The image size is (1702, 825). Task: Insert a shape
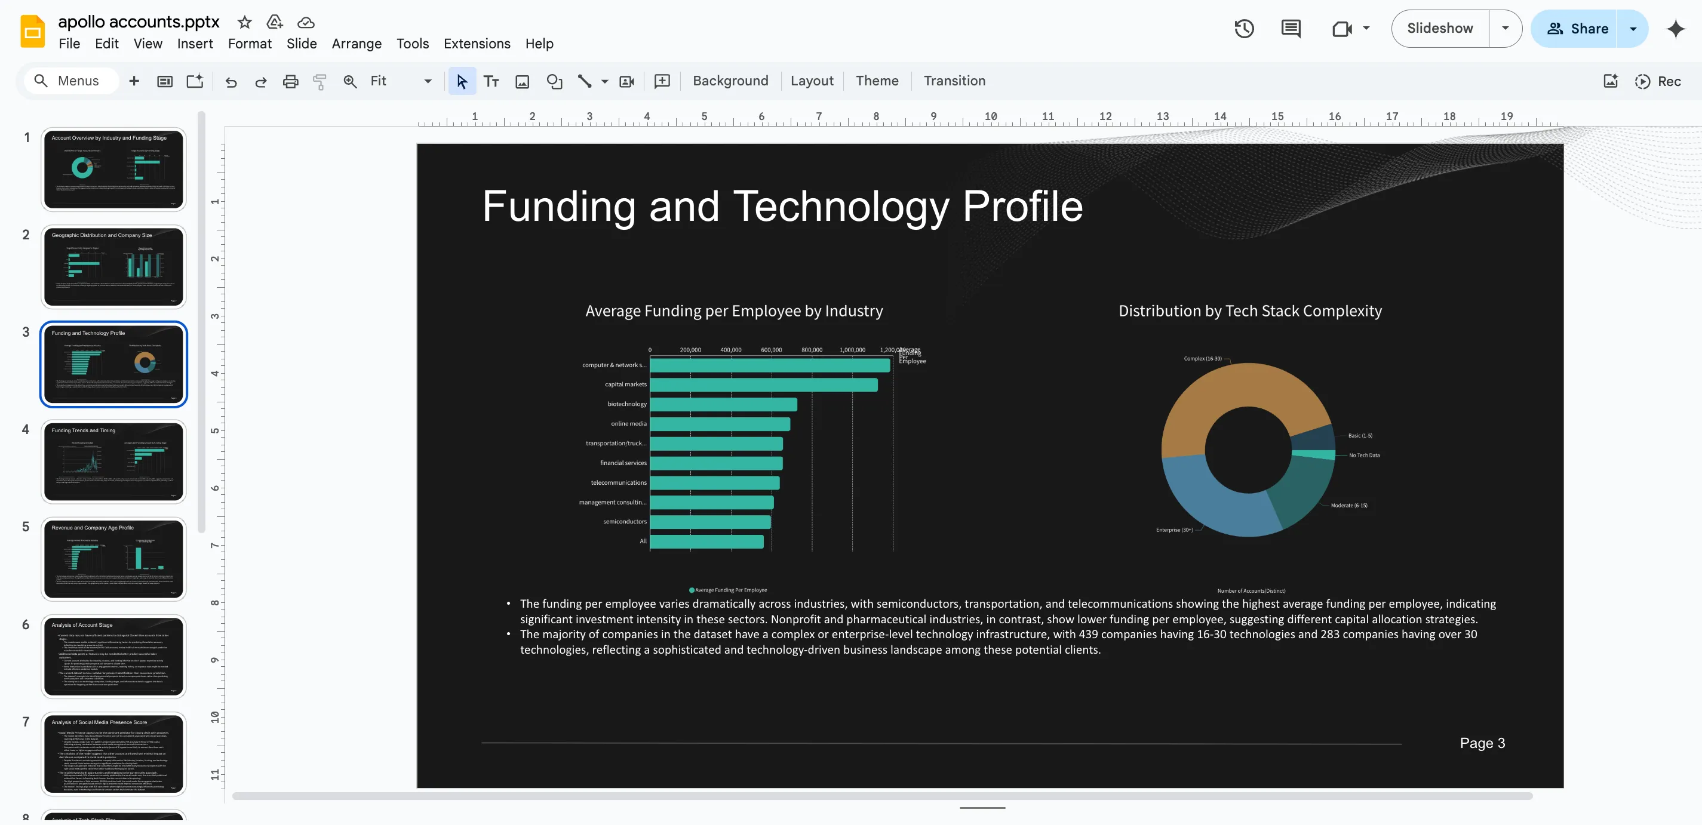pyautogui.click(x=554, y=81)
